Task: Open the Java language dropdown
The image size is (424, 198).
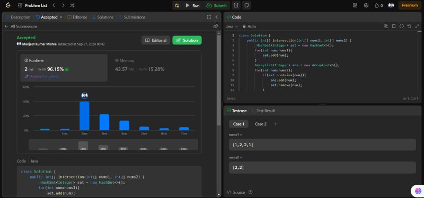Action: [x=232, y=26]
